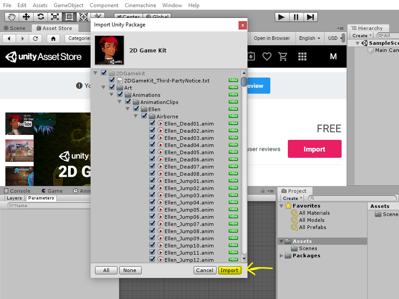Open the GameObject menu
This screenshot has width=399, height=299.
pyautogui.click(x=69, y=5)
